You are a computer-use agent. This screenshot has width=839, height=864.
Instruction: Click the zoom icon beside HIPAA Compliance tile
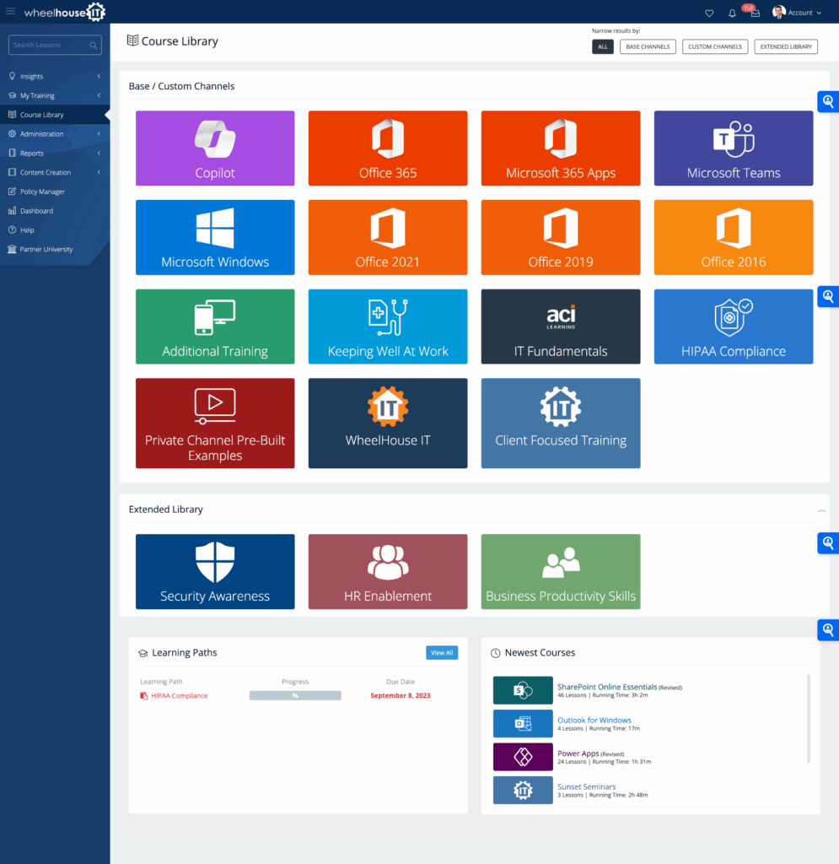click(x=828, y=297)
